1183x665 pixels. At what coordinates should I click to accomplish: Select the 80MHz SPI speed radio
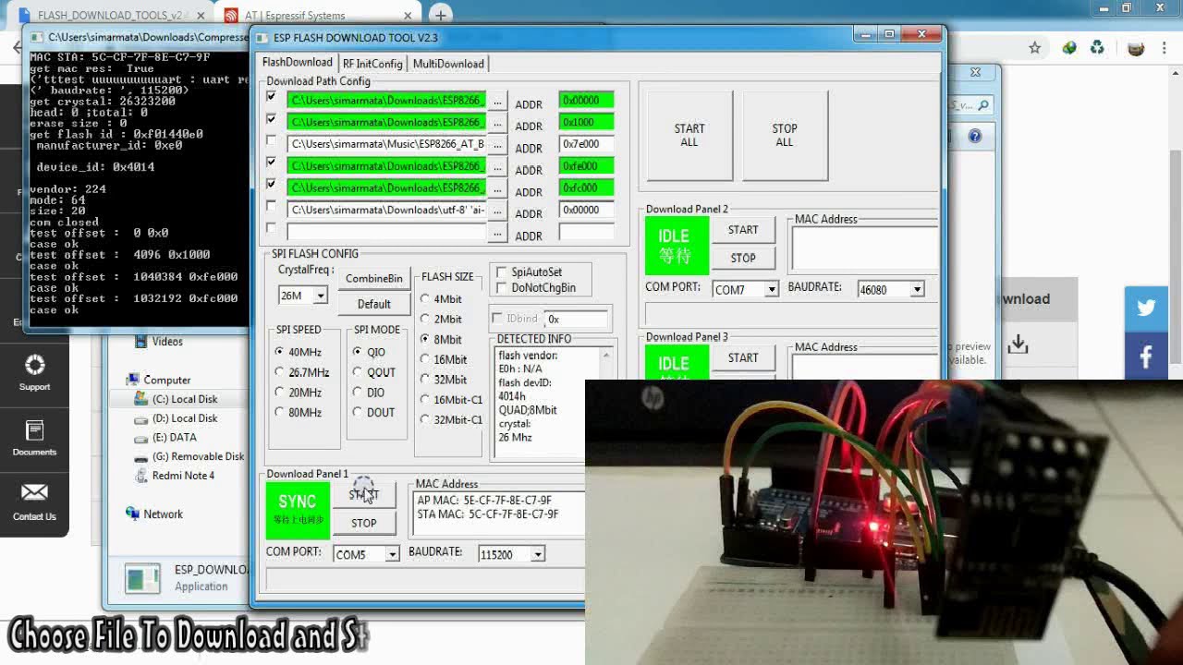[x=280, y=413]
